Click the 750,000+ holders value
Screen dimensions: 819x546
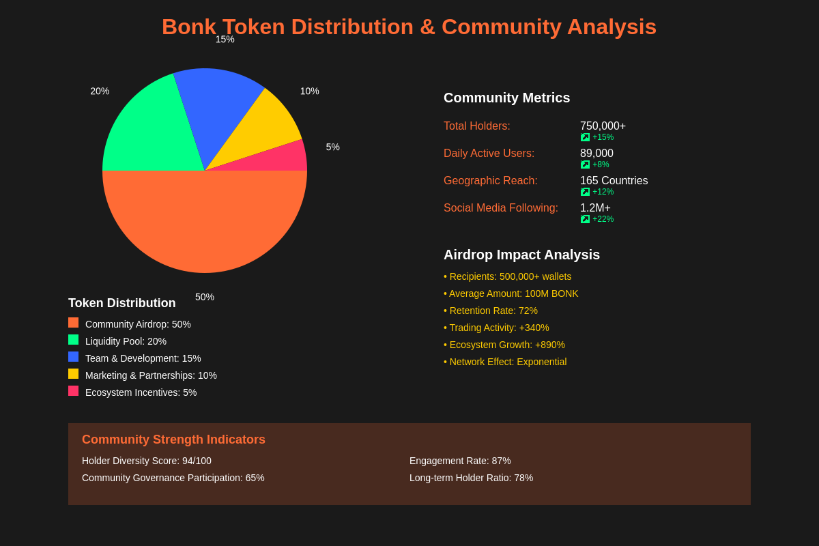click(603, 126)
